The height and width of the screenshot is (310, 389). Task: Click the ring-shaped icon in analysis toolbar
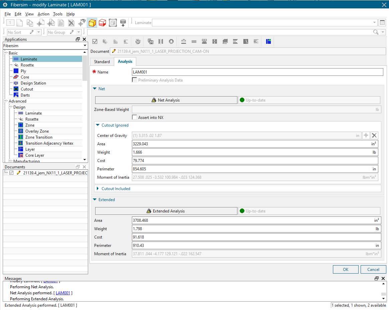click(x=171, y=41)
